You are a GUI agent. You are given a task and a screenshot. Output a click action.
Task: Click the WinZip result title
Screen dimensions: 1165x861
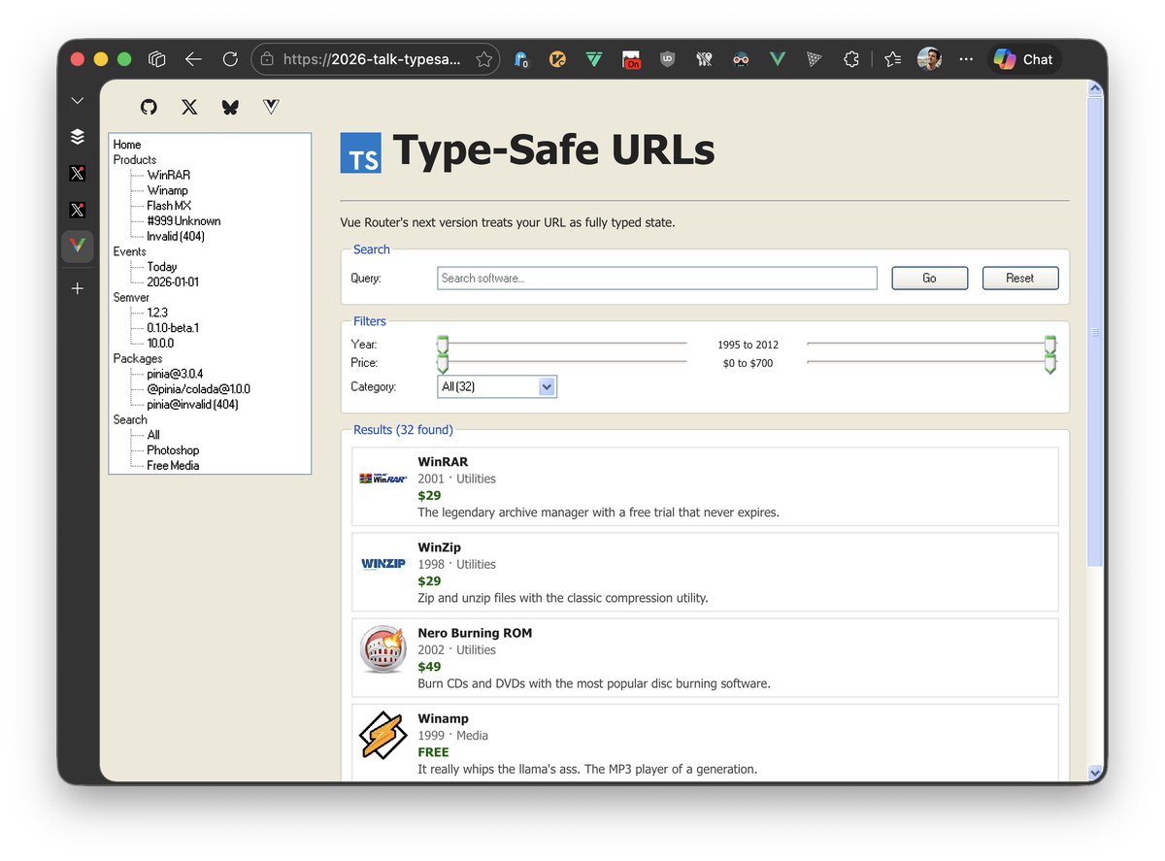tap(440, 547)
